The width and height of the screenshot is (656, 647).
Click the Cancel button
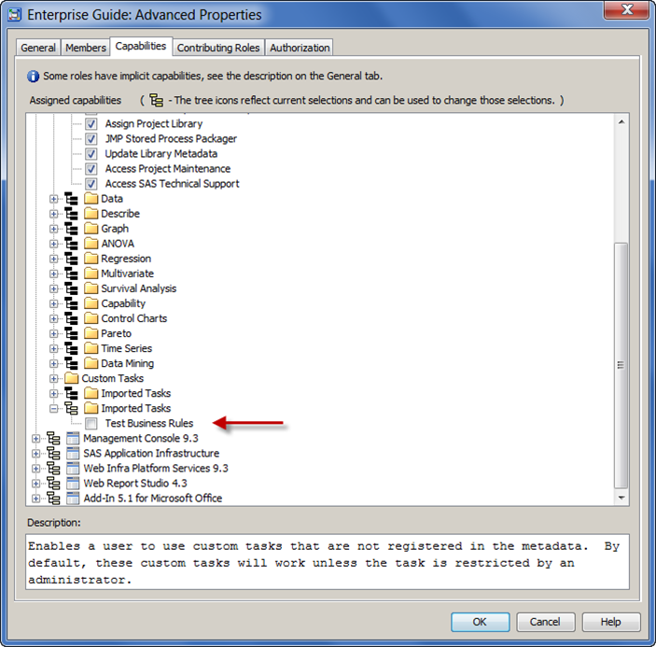coord(545,622)
